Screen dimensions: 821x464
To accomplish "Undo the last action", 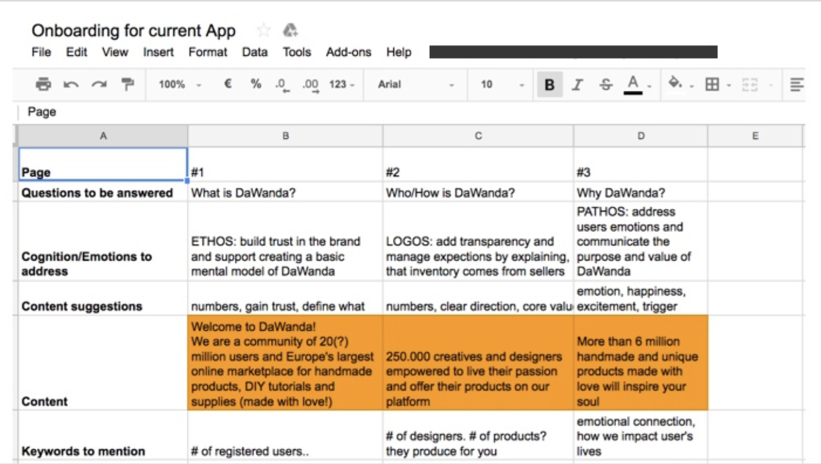I will pos(71,85).
